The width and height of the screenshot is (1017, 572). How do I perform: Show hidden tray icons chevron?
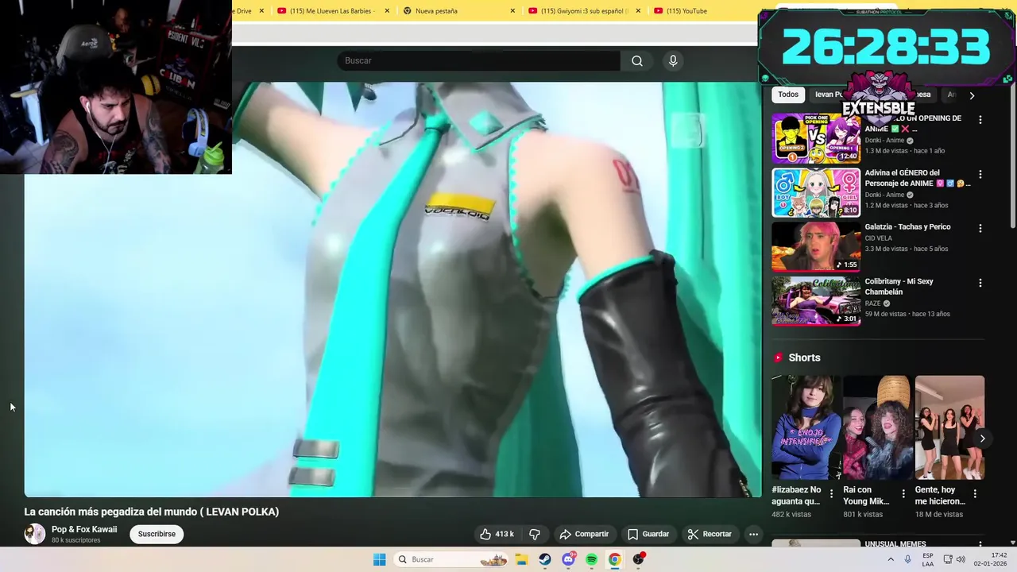[890, 559]
